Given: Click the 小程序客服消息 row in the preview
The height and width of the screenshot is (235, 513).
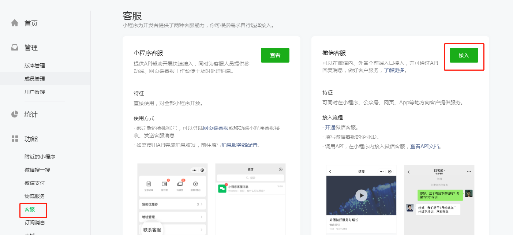Looking at the screenshot, I should [x=250, y=188].
